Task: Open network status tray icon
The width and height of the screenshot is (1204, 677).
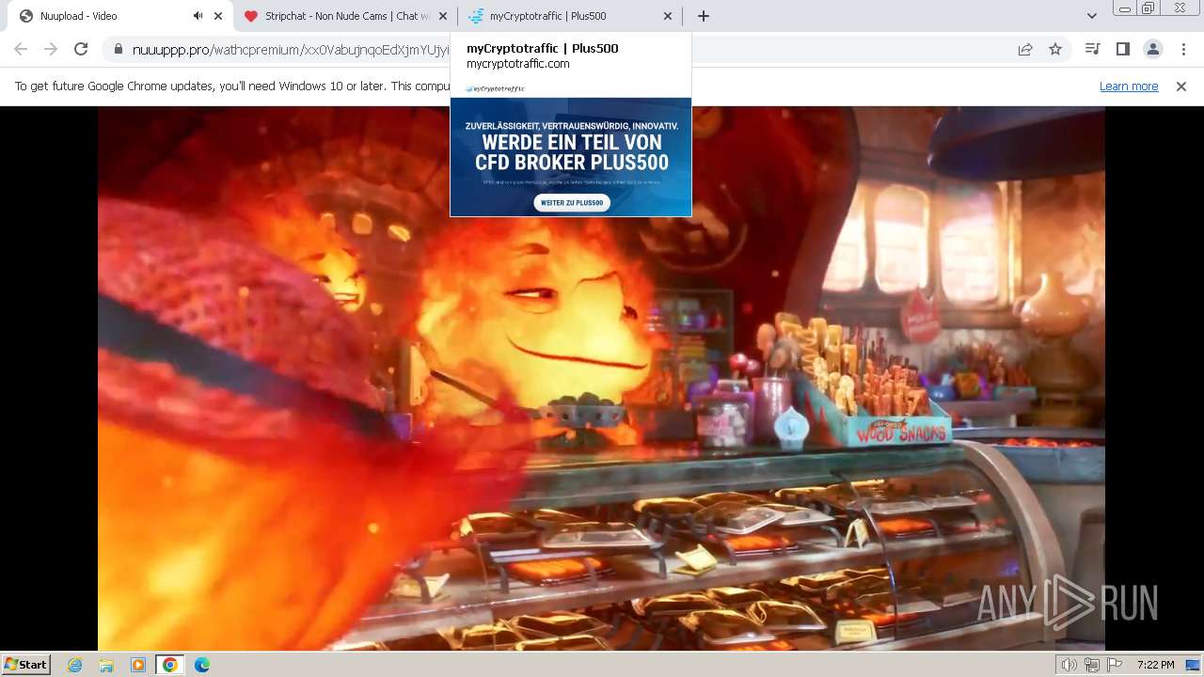Action: (x=1092, y=665)
